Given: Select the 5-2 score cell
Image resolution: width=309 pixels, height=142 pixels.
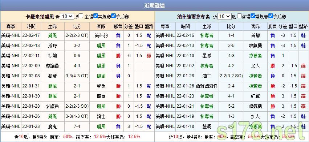Looking at the screenshot, I should coord(231,106).
